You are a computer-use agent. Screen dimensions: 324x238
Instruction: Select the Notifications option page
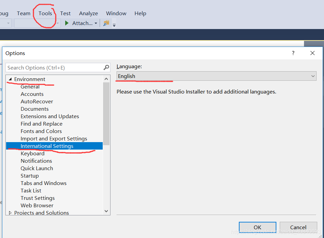[36, 161]
